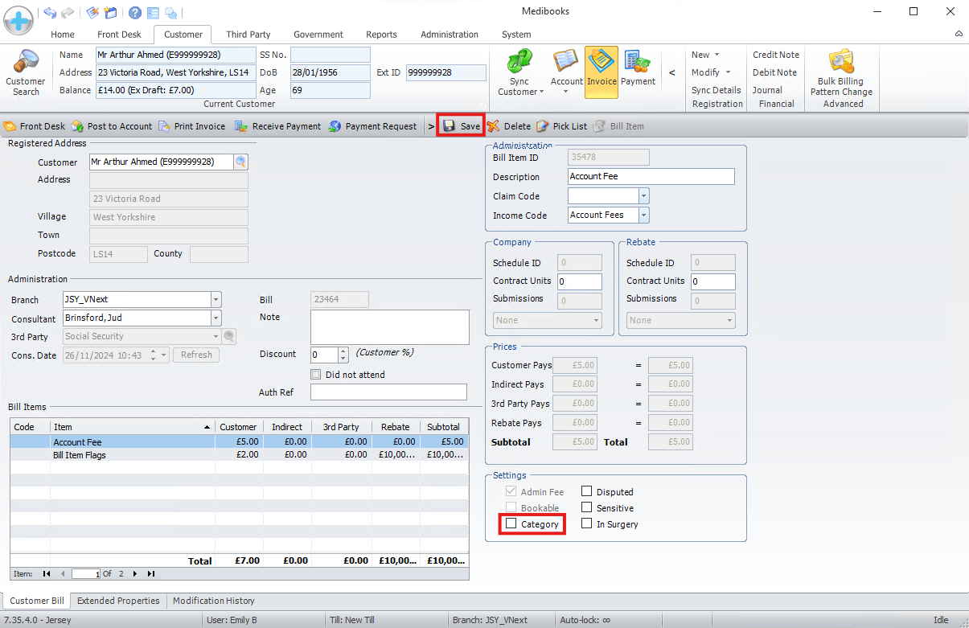Click the Account ledger icon
The height and width of the screenshot is (628, 969).
(566, 63)
